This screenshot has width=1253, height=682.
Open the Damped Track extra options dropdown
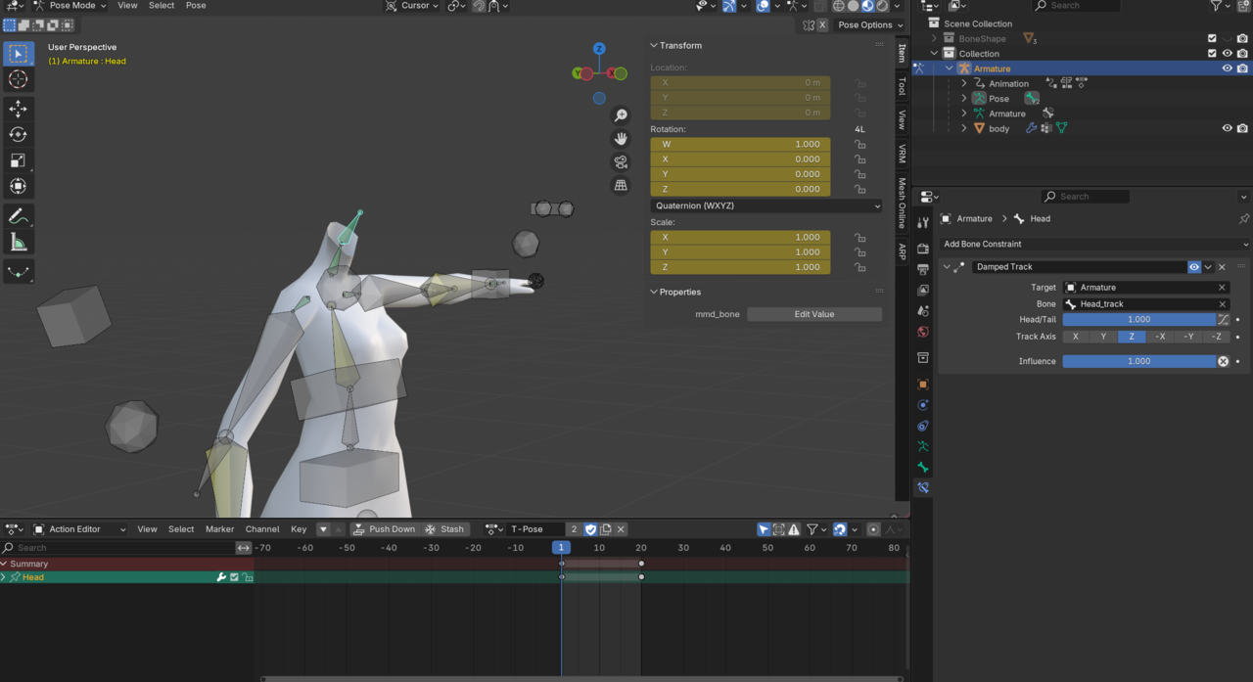pos(1208,267)
